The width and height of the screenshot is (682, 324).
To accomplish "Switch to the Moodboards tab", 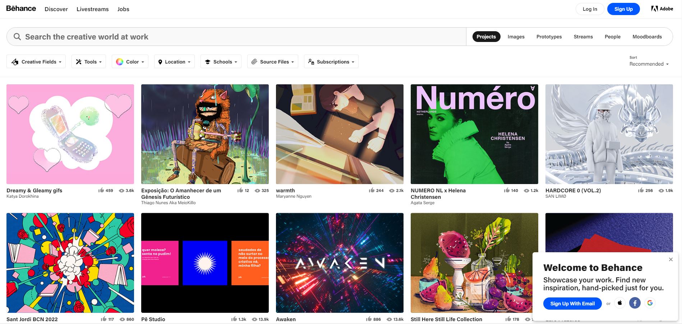I will pyautogui.click(x=647, y=36).
